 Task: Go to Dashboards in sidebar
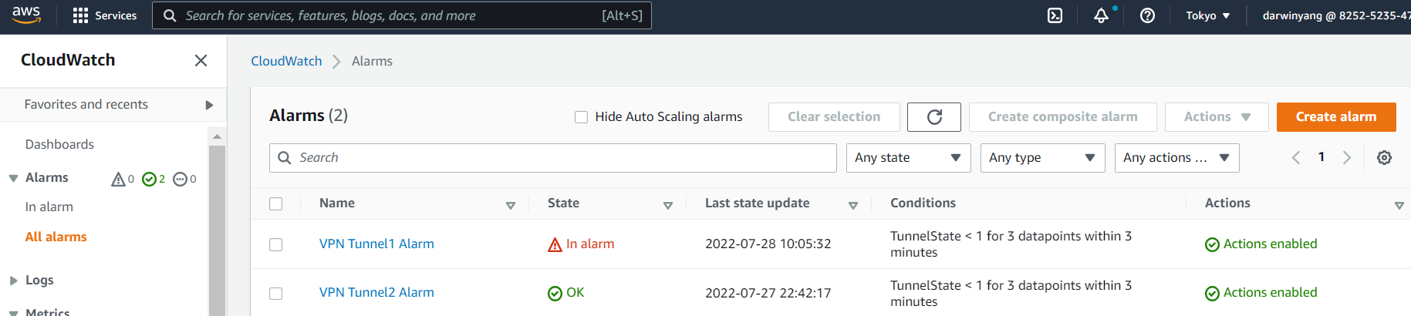coord(59,144)
